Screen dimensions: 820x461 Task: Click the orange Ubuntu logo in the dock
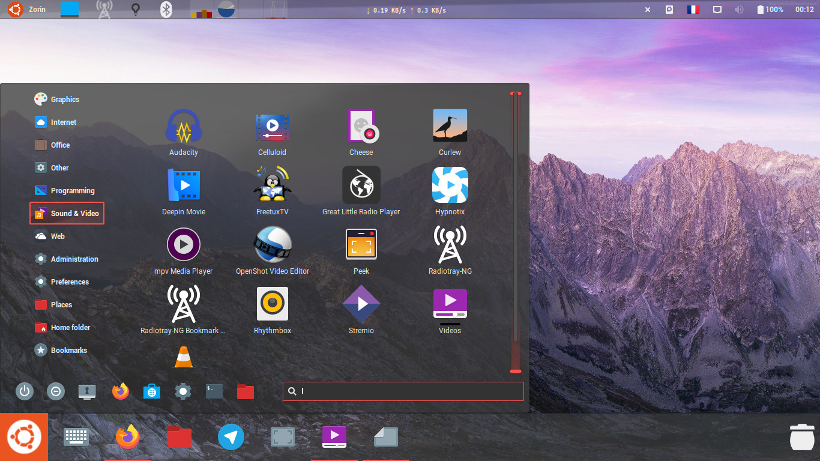24,437
